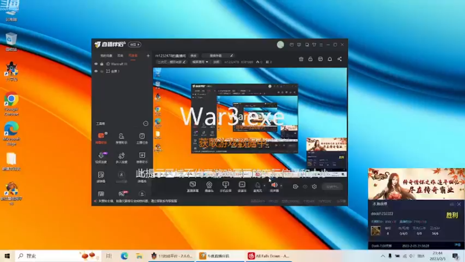Screen dimensions: 465x262
Task: Open stream settings gear icon
Action: coord(314,186)
